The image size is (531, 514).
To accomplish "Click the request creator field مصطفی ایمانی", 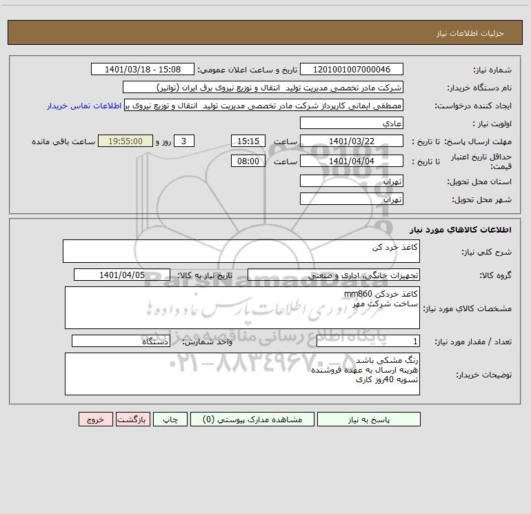I will (264, 105).
